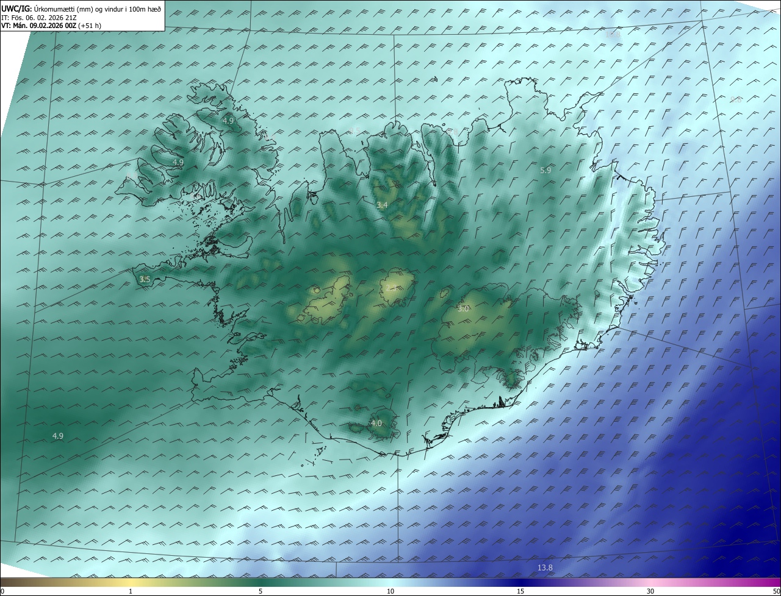Pick the navy colorbar segment above label 15

coord(520,582)
